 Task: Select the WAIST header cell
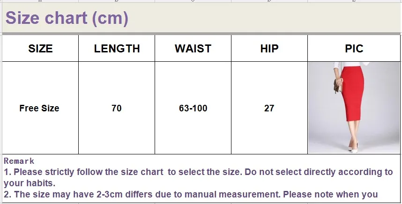tap(193, 48)
